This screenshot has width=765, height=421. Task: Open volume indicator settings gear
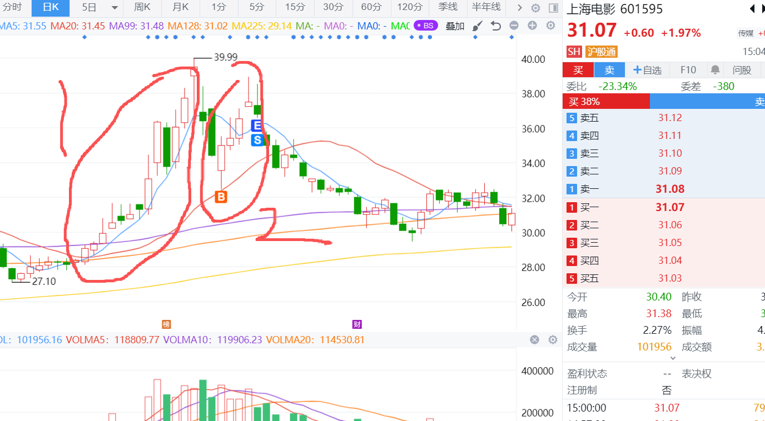tap(553, 340)
